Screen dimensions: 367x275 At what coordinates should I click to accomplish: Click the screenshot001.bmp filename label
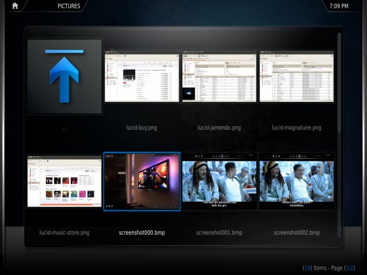pyautogui.click(x=219, y=233)
